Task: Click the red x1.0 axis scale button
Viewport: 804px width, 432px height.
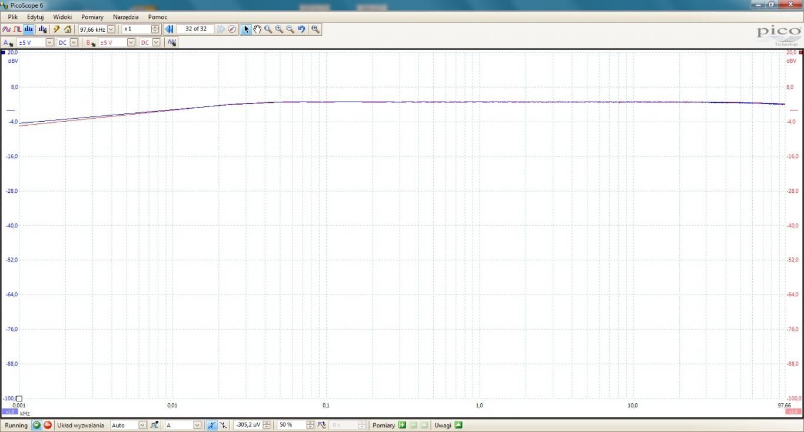Action: click(793, 411)
